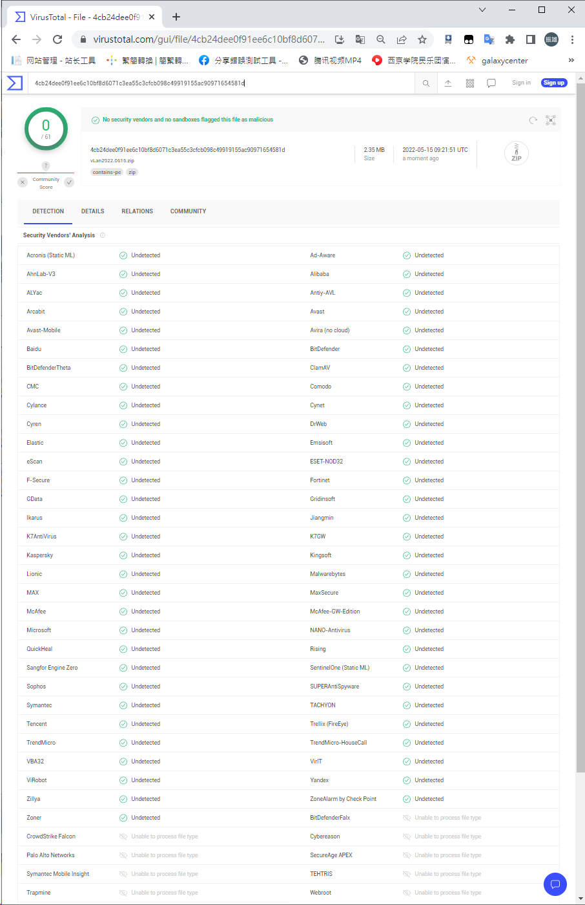Open the galaxycenter bookmark
This screenshot has width=585, height=905.
(498, 60)
